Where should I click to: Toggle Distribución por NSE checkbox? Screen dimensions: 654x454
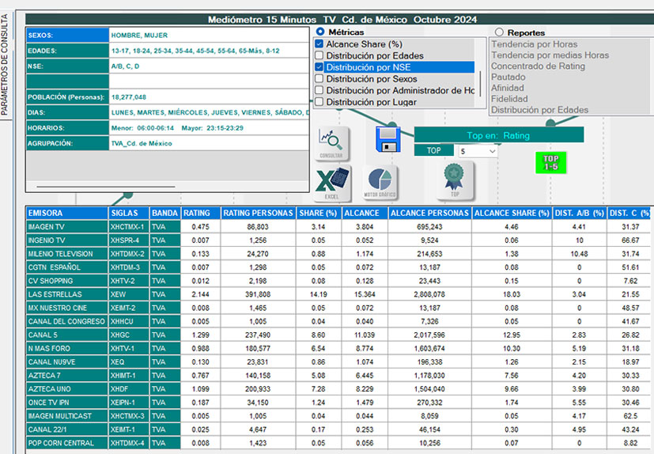[x=319, y=67]
